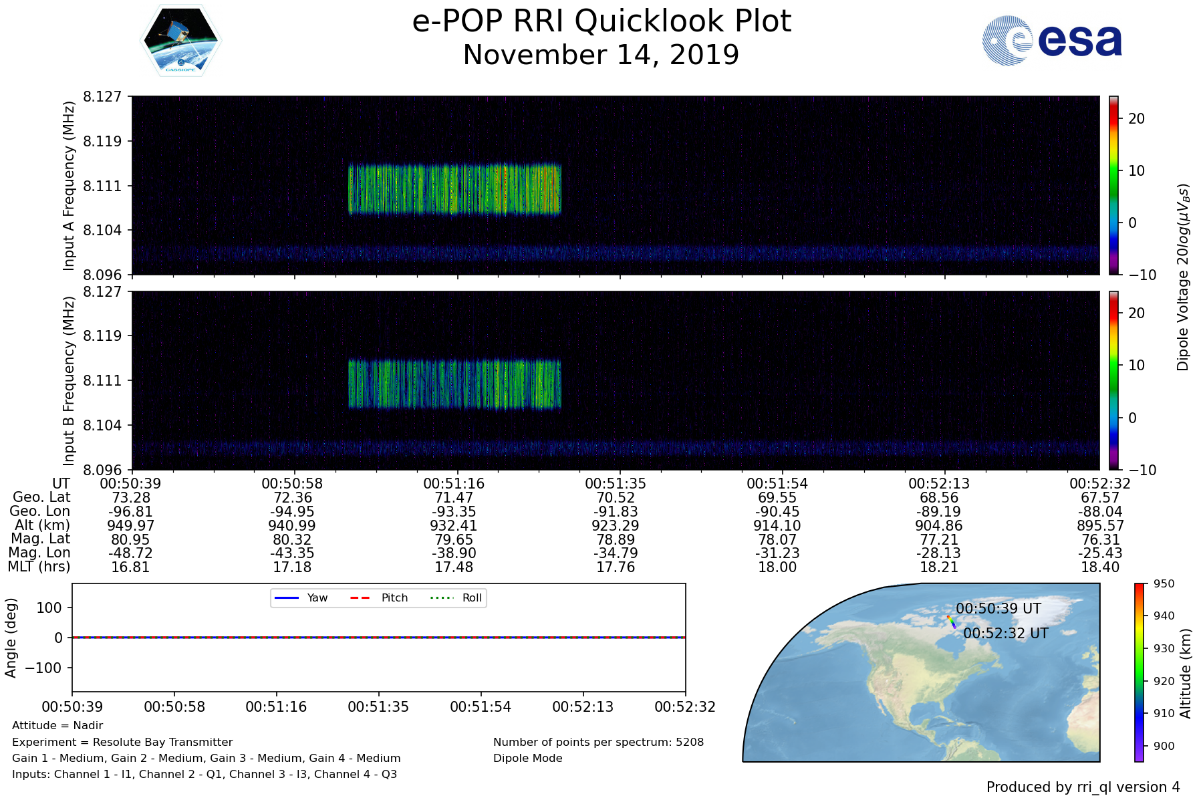Click the 00:52:32 UT map label

pos(1006,633)
